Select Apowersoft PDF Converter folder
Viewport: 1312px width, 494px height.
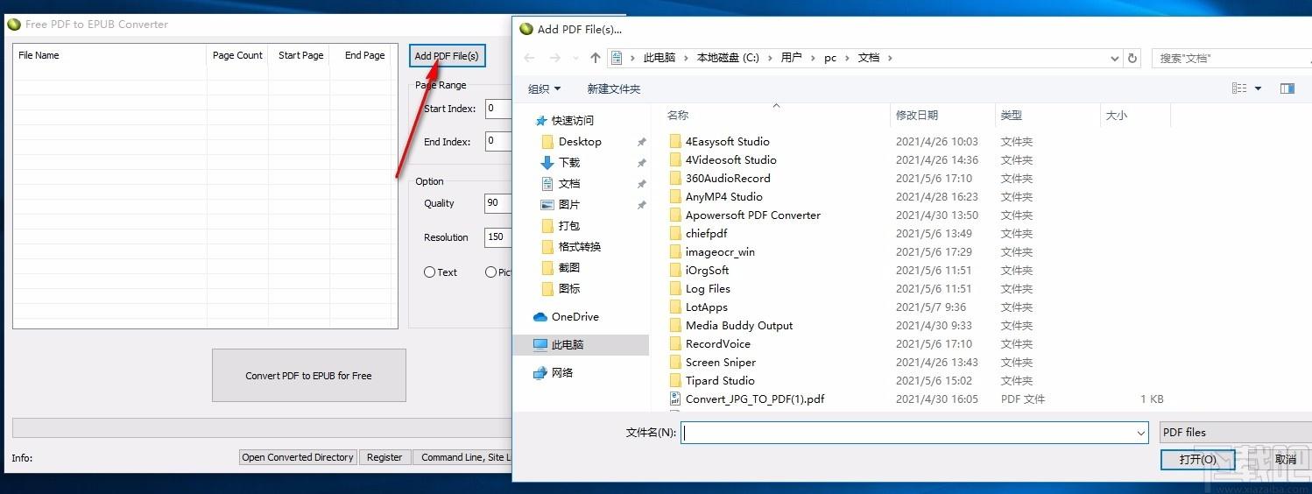point(753,215)
